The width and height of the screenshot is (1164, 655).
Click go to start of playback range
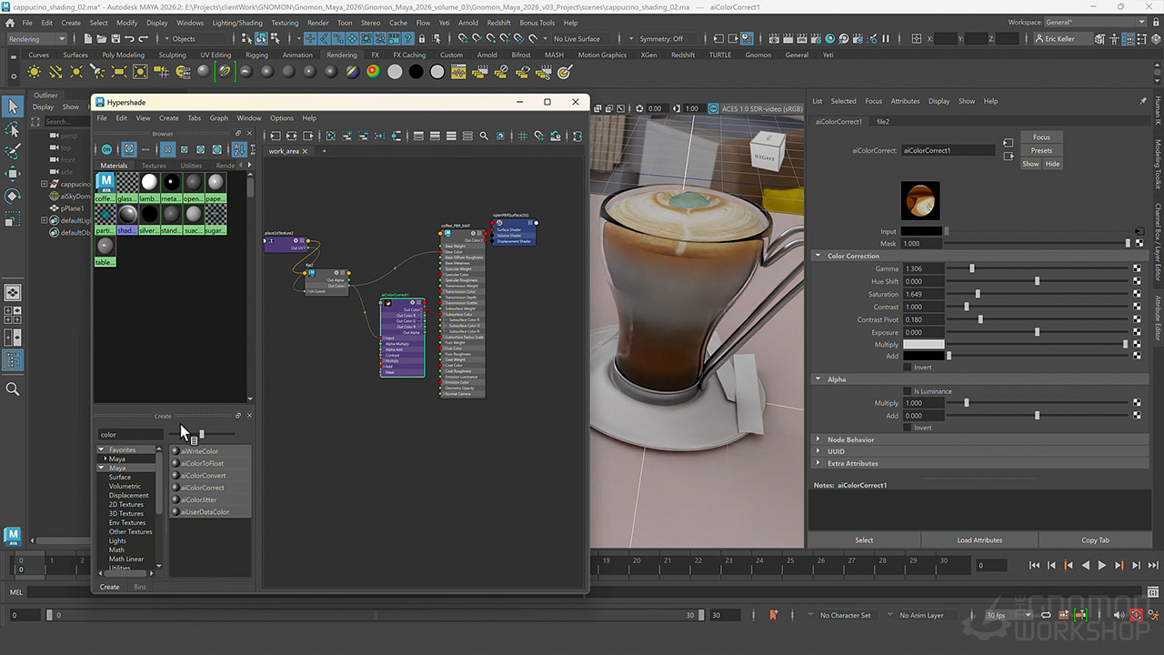pyautogui.click(x=1034, y=565)
